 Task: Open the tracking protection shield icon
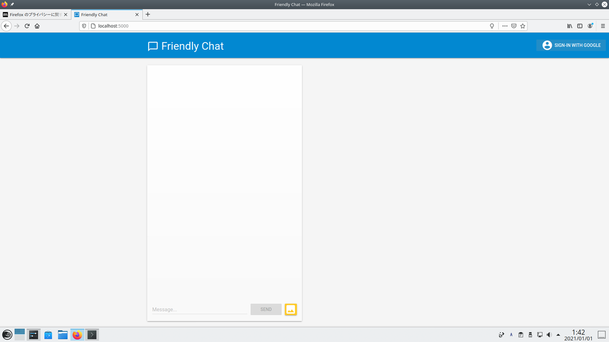(84, 26)
